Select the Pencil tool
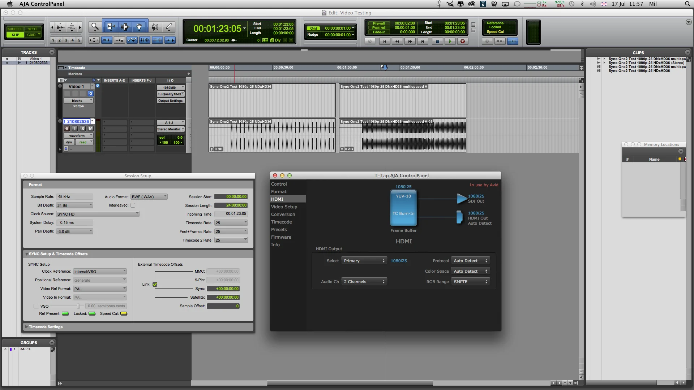This screenshot has width=694, height=390. coord(169,27)
